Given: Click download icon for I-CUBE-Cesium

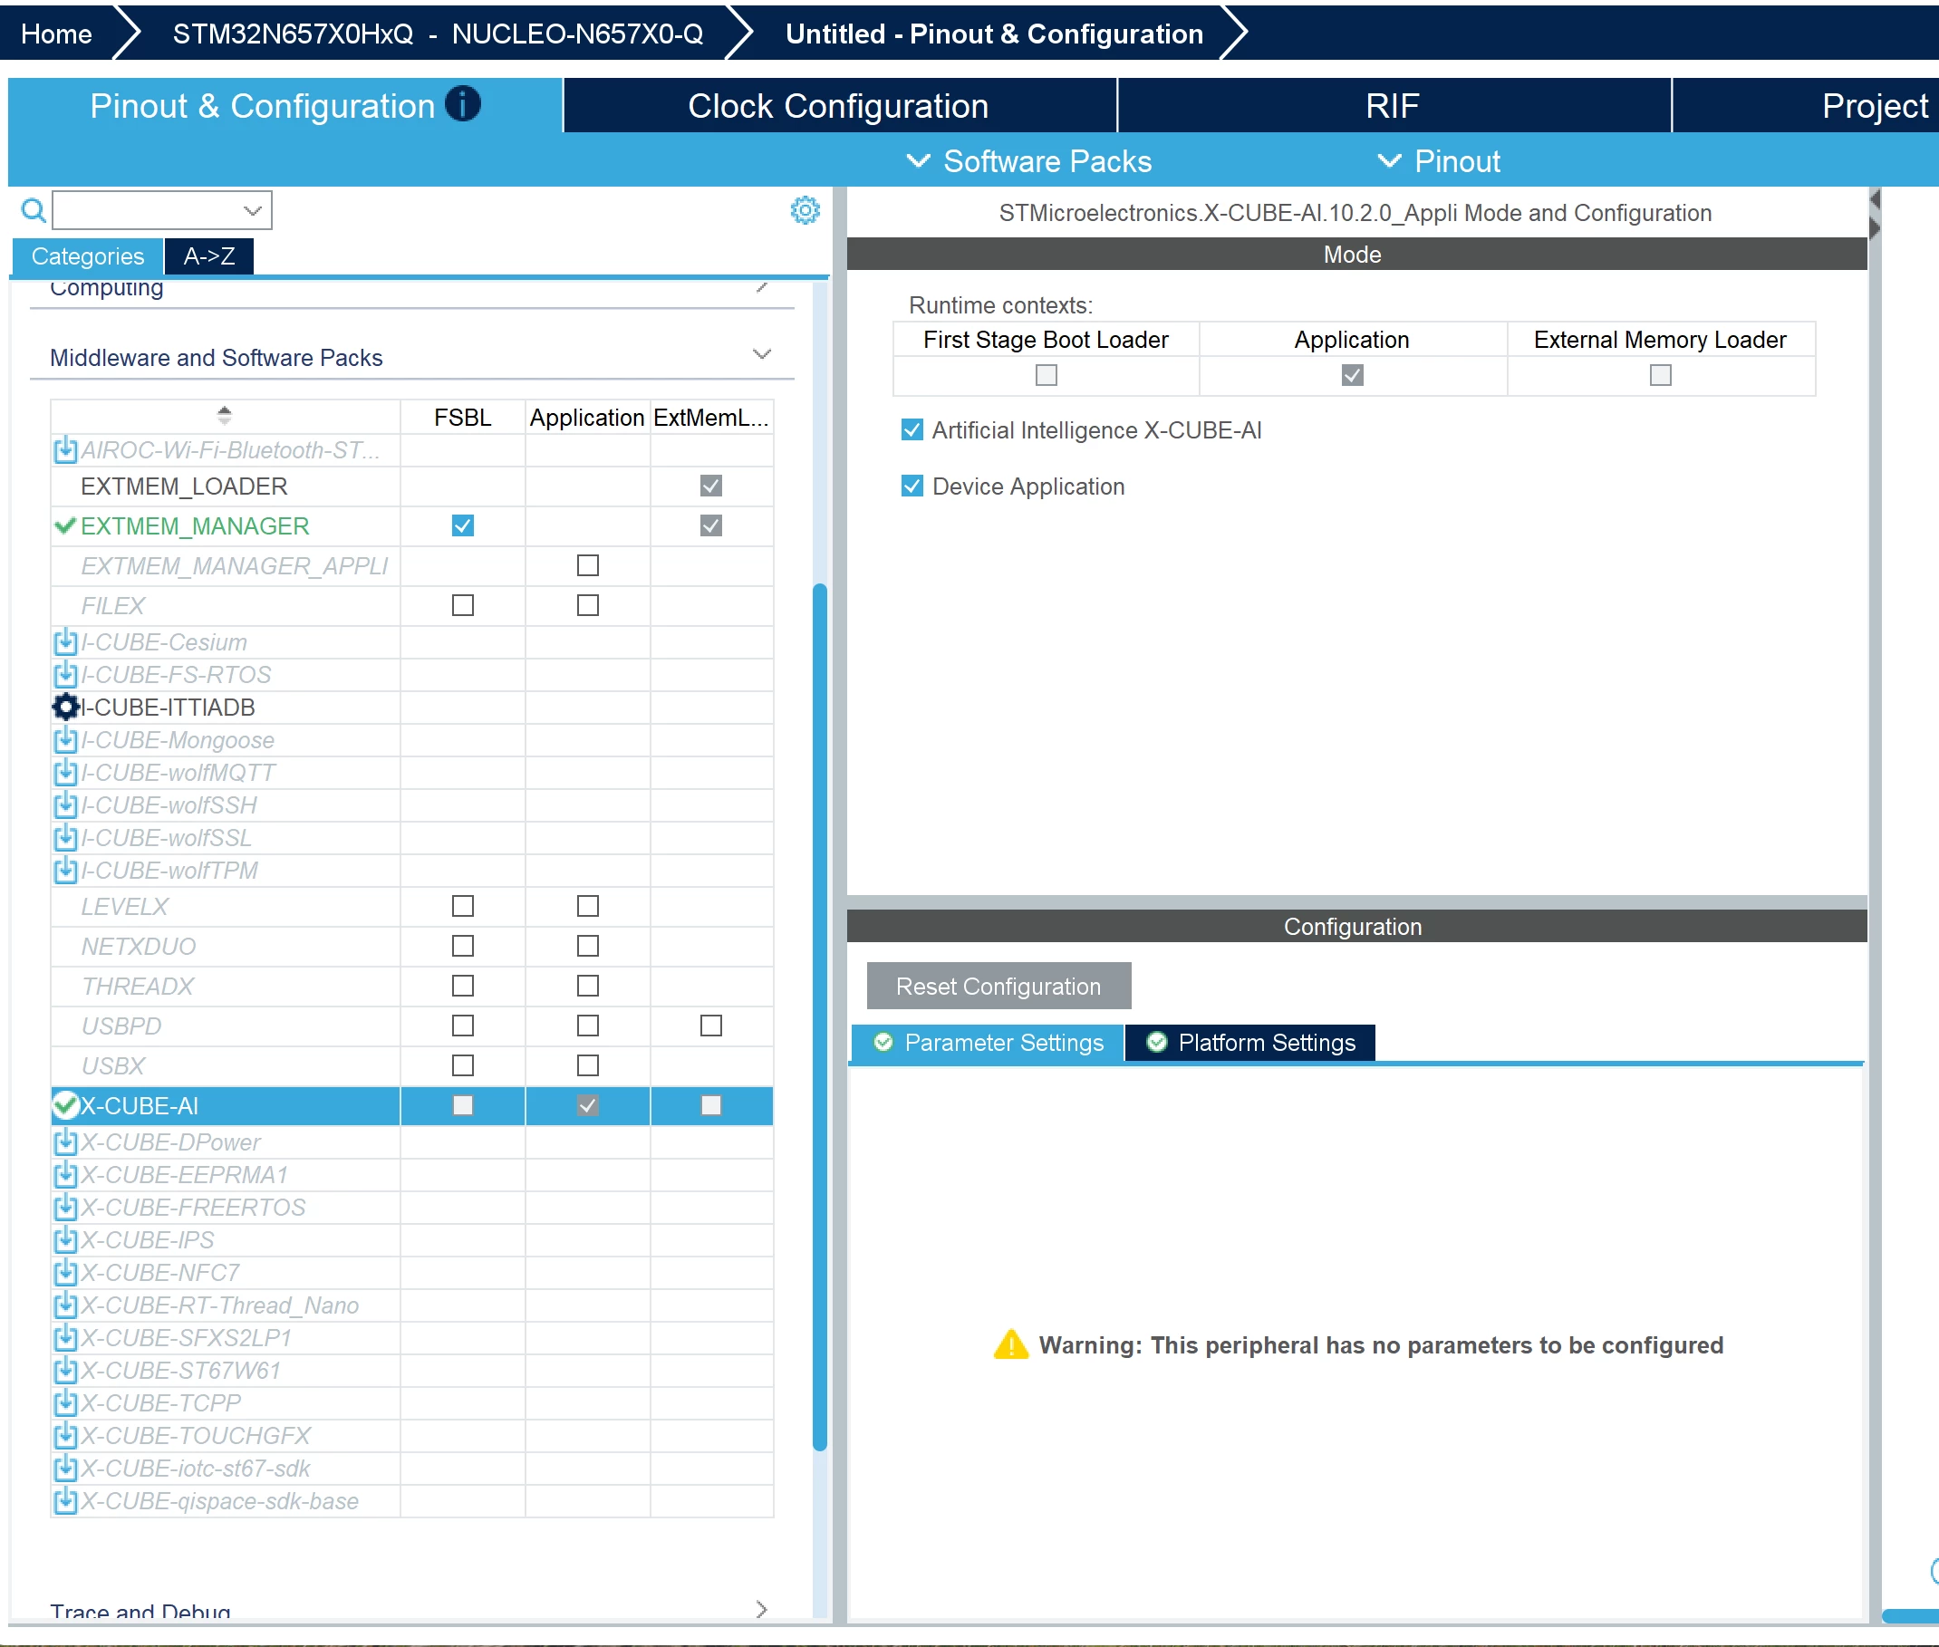Looking at the screenshot, I should 65,642.
